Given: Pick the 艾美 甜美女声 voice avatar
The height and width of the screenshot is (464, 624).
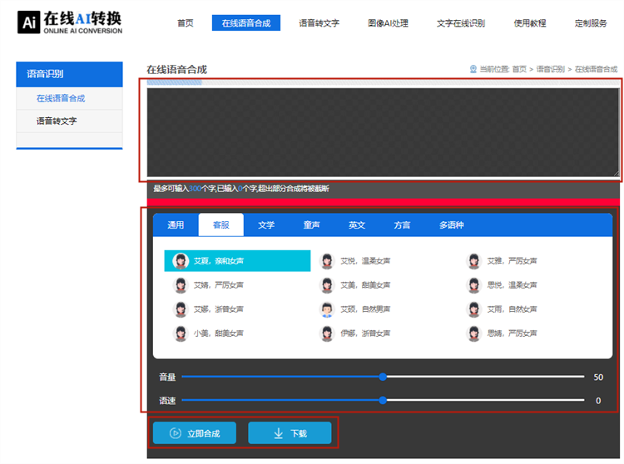Looking at the screenshot, I should (x=327, y=285).
